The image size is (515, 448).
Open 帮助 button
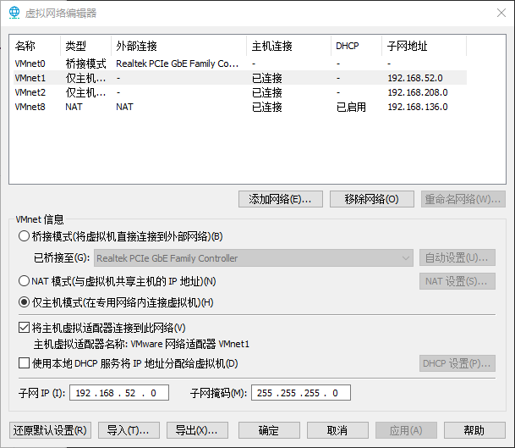(x=474, y=430)
